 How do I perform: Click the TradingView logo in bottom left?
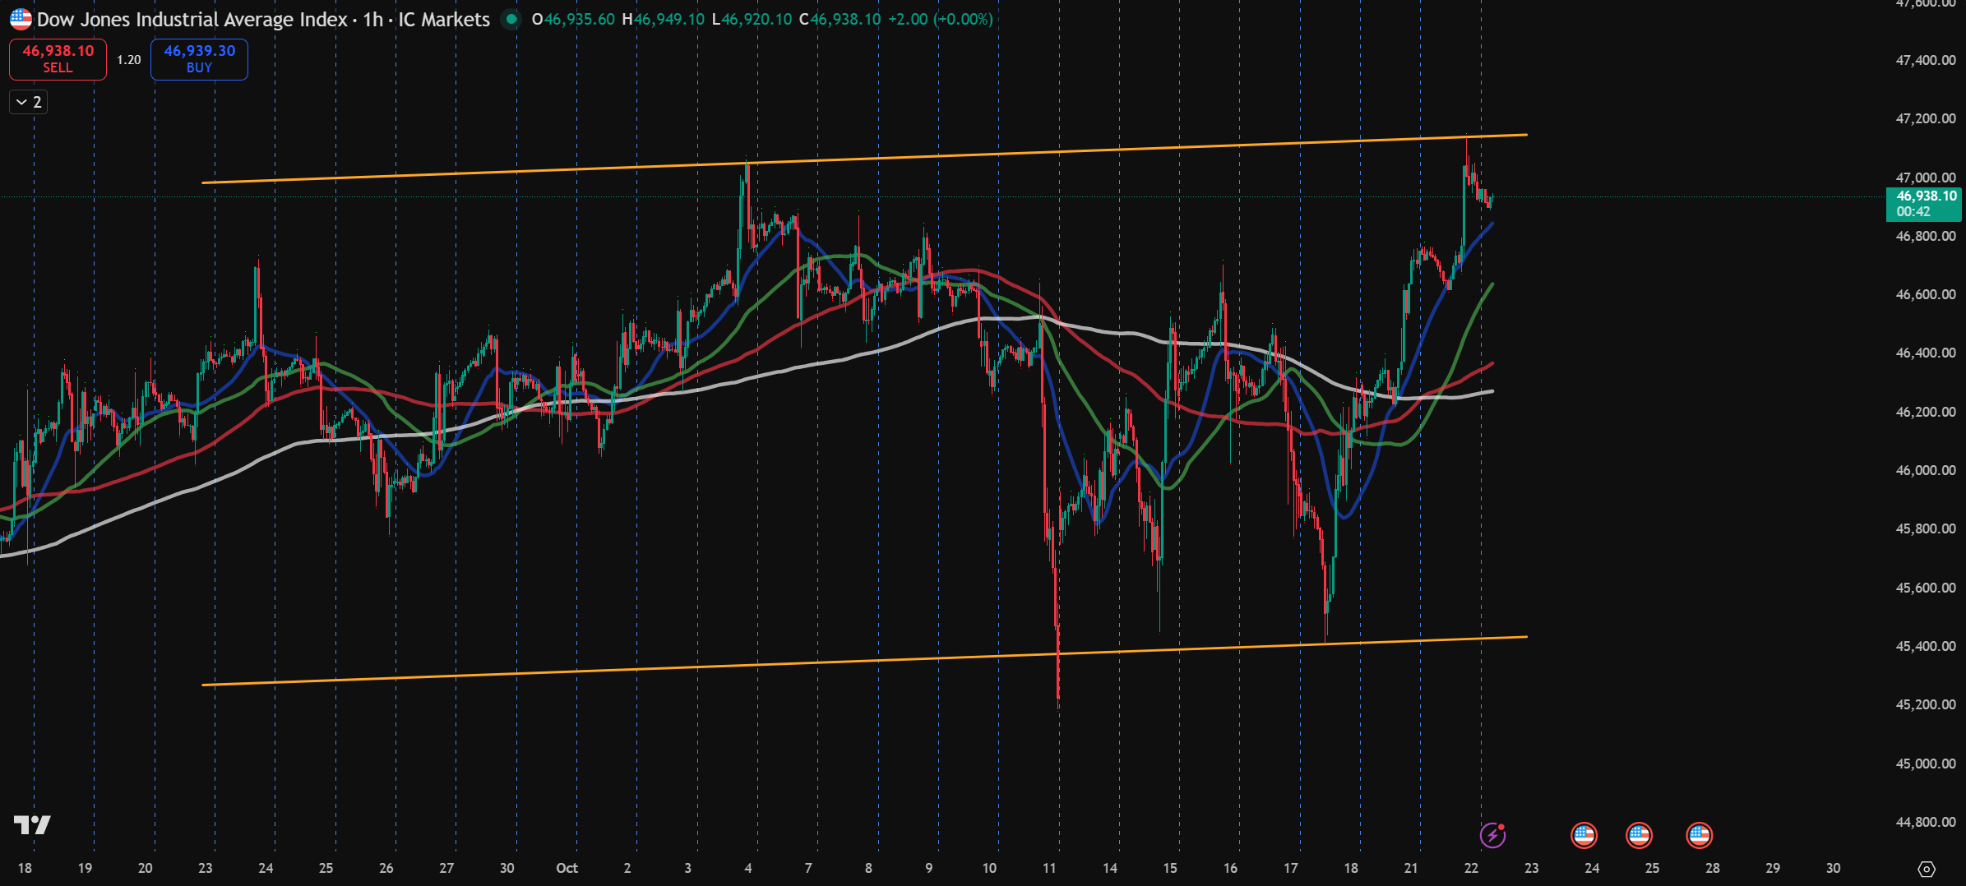tap(32, 824)
